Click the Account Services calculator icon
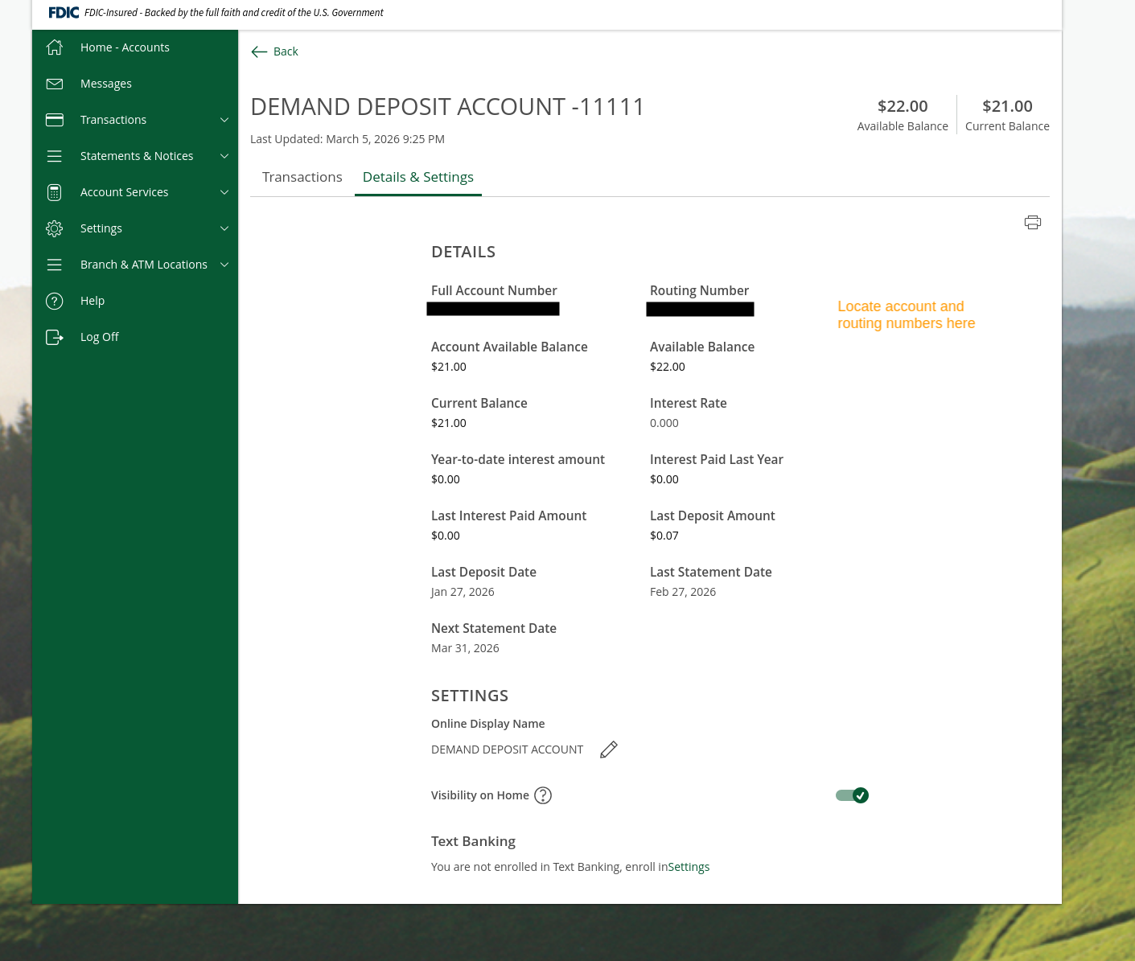The width and height of the screenshot is (1135, 961). coord(55,192)
